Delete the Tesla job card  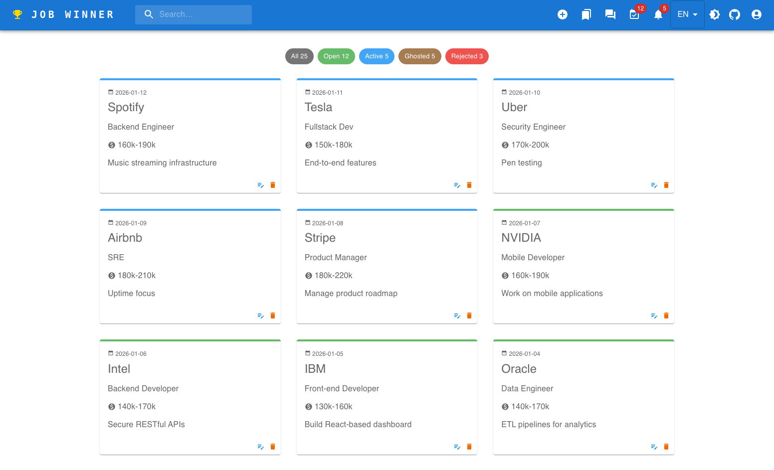tap(469, 185)
